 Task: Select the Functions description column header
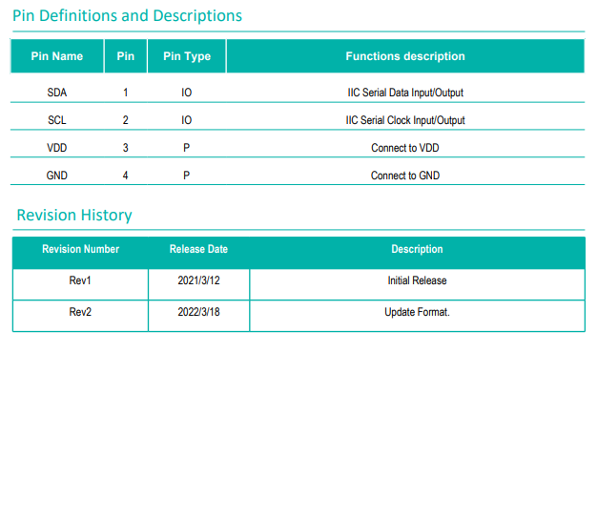pos(405,56)
